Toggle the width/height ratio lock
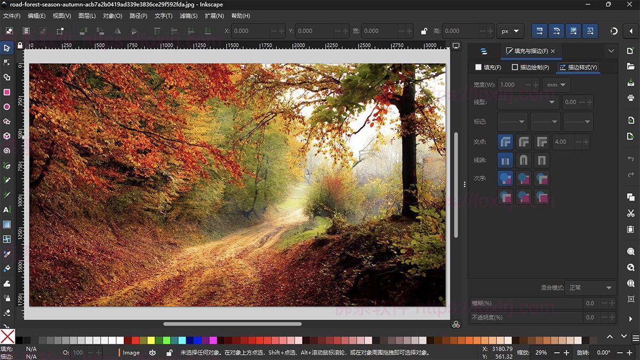 coord(424,31)
